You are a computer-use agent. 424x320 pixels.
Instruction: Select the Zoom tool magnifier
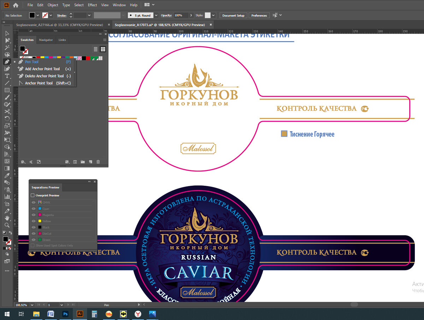tap(7, 225)
